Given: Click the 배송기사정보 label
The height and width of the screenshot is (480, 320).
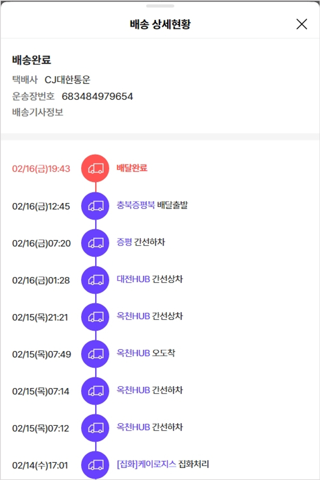Looking at the screenshot, I should point(38,112).
